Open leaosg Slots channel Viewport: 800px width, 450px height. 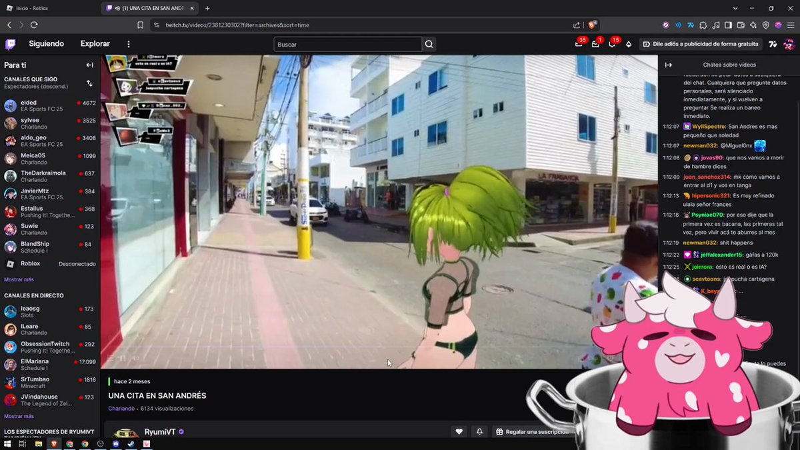pos(50,312)
